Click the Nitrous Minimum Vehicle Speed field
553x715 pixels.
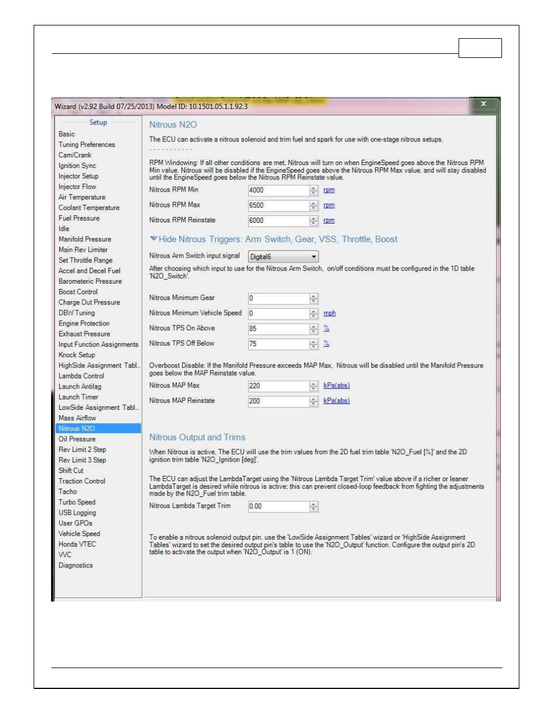[x=278, y=314]
